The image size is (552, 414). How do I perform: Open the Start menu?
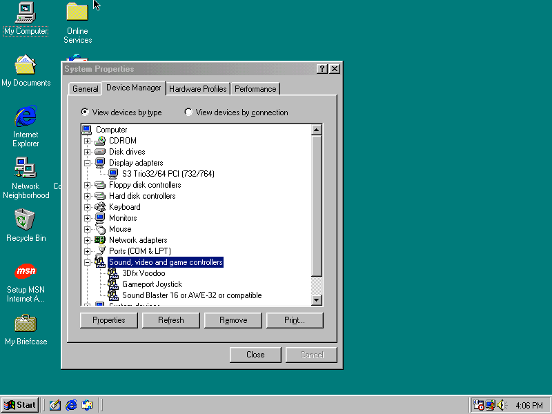(20, 405)
